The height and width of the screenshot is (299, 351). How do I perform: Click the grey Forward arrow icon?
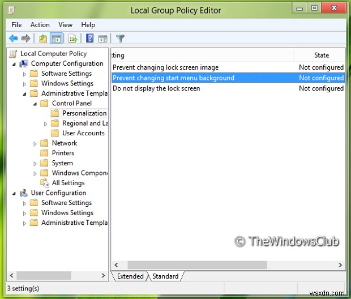pyautogui.click(x=25, y=39)
